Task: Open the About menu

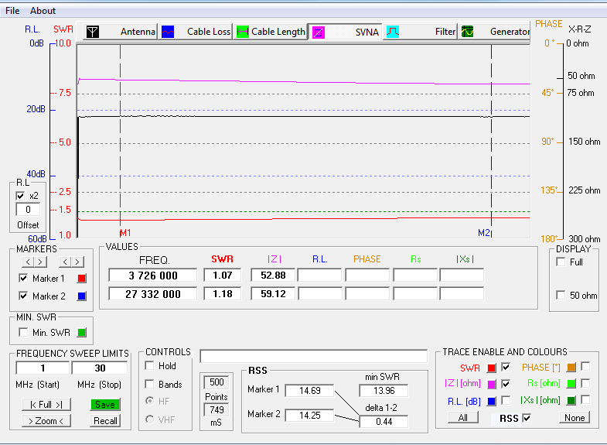Action: tap(43, 11)
